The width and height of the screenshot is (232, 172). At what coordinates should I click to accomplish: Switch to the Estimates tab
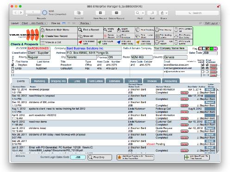[114, 81]
